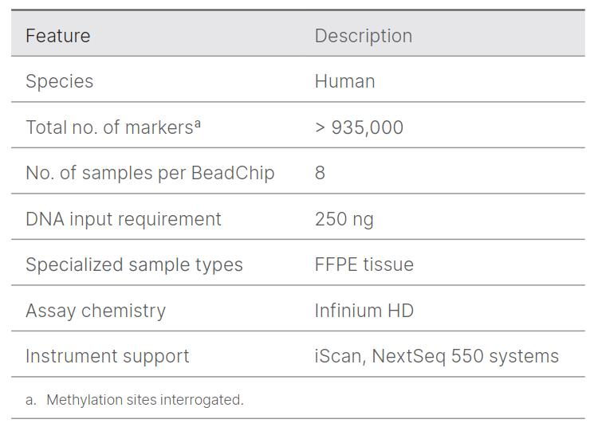This screenshot has width=594, height=427.
Task: Click the superscript footnote marker after markers
Action: (197, 123)
